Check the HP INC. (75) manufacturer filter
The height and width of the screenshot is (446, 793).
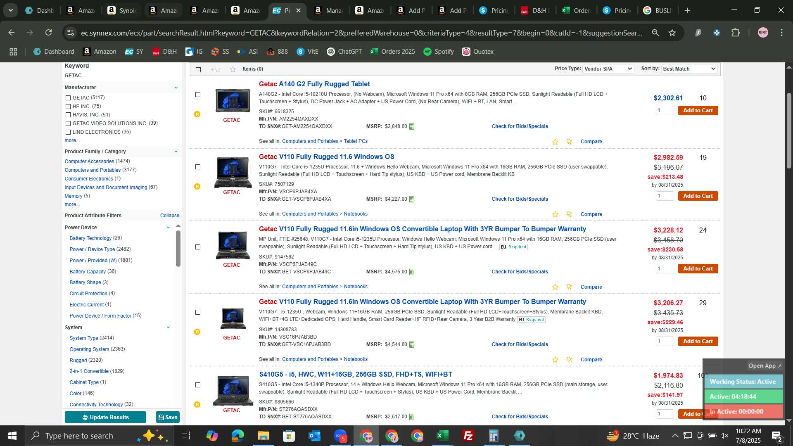(x=68, y=107)
